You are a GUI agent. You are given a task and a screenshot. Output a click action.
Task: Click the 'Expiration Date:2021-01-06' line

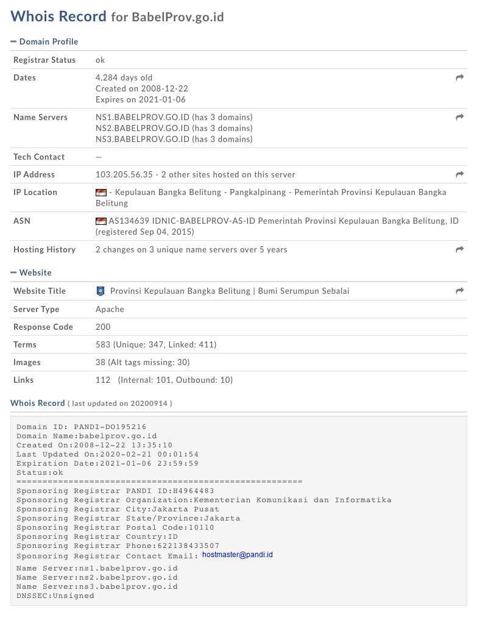(x=107, y=463)
